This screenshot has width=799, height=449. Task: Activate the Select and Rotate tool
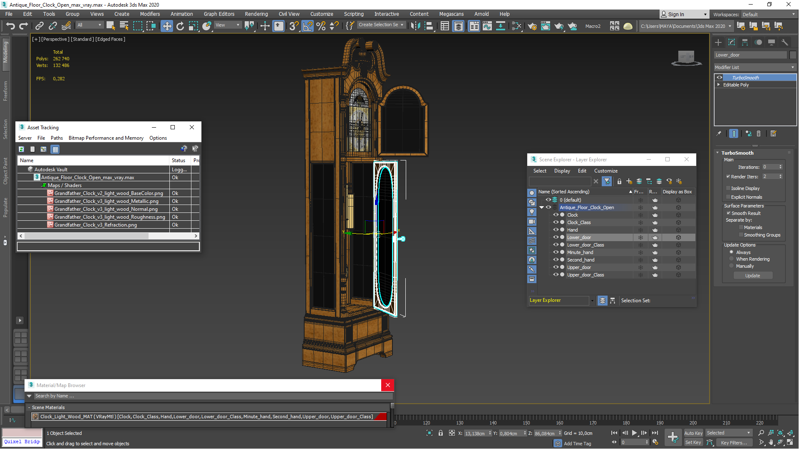[180, 26]
